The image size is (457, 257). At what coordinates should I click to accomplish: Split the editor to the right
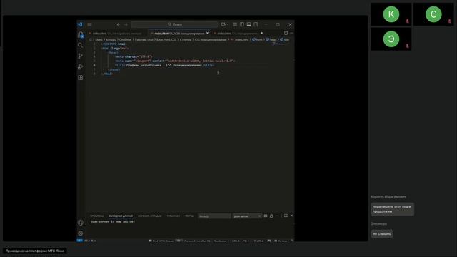pos(286,34)
